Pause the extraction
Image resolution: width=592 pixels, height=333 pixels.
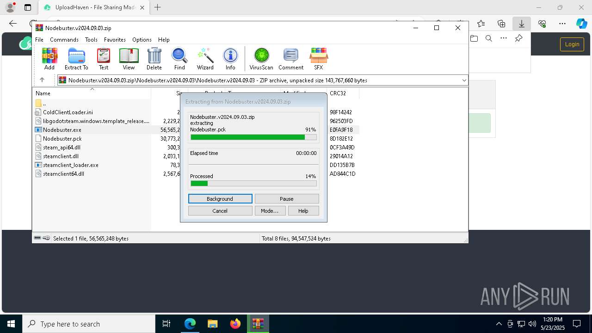(287, 199)
